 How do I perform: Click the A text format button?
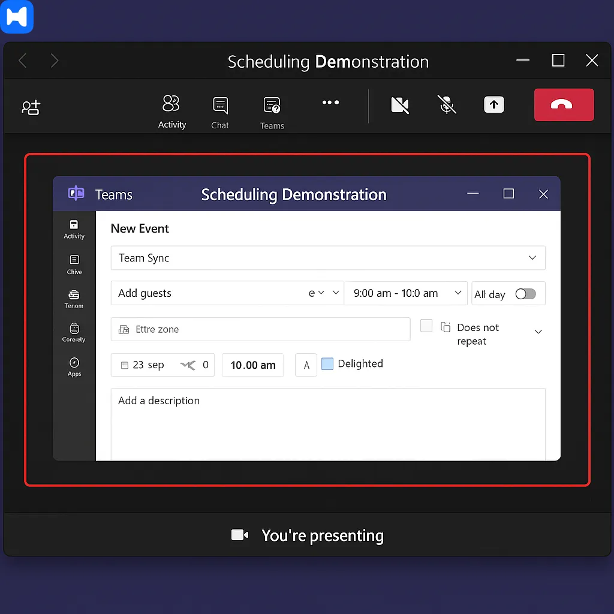[306, 365]
